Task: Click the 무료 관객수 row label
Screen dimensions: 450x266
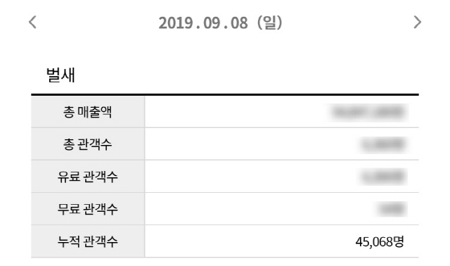Action: tap(87, 209)
